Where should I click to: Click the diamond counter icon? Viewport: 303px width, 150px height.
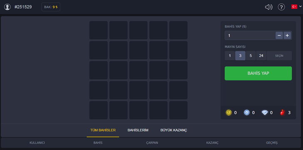[265, 112]
